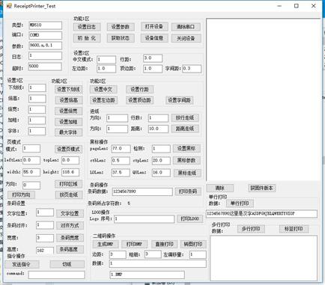Click the 获取状态 button
This screenshot has width=325, height=285.
121,38
